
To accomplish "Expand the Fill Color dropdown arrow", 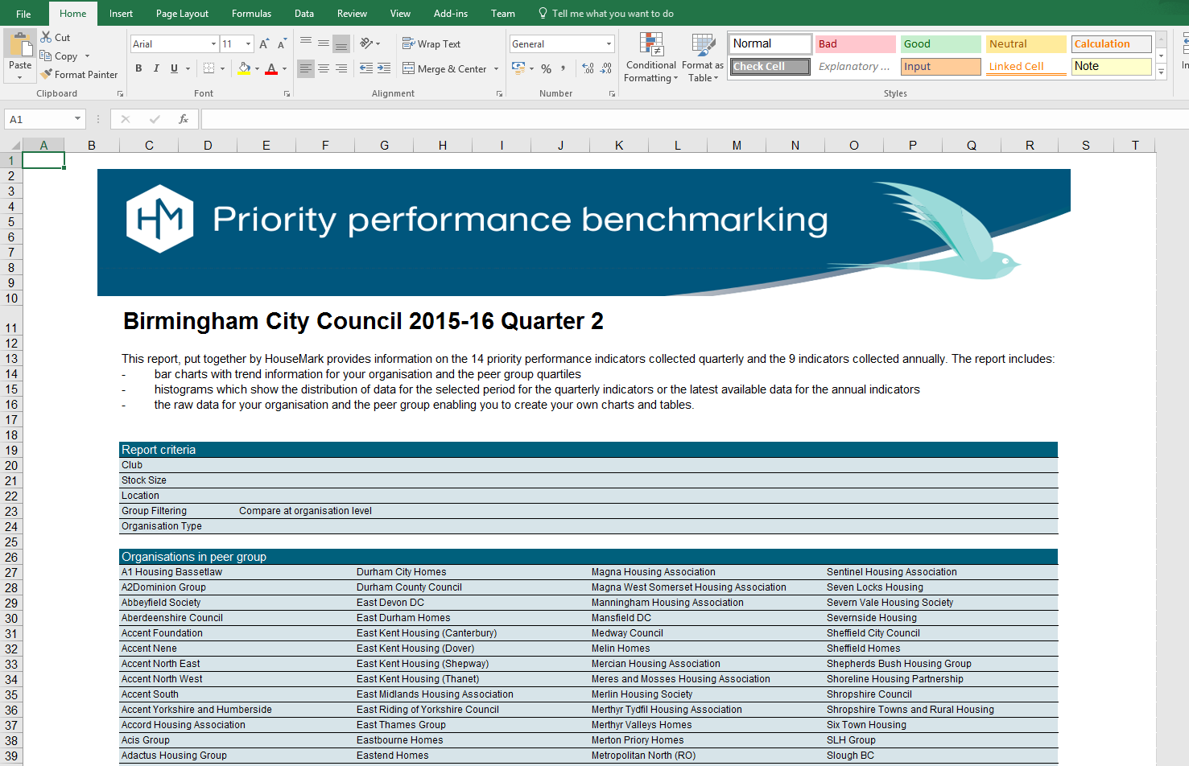I will tap(258, 69).
